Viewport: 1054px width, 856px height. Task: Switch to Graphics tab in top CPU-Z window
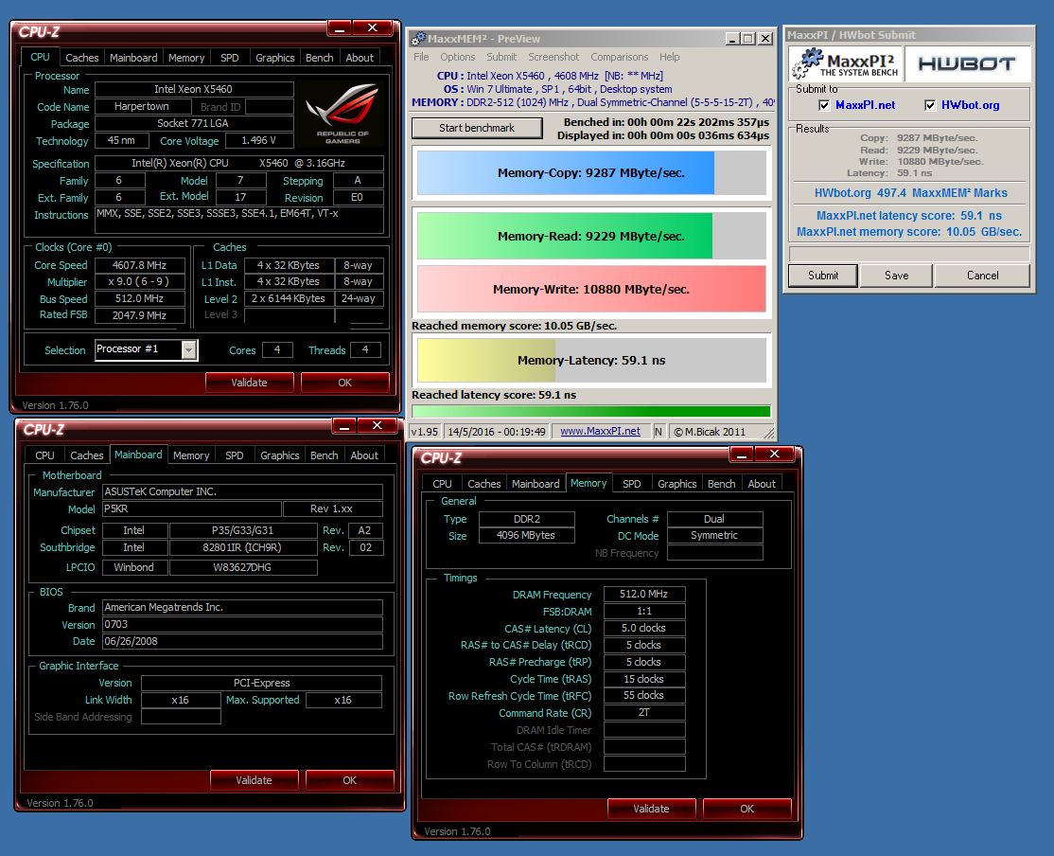click(275, 58)
